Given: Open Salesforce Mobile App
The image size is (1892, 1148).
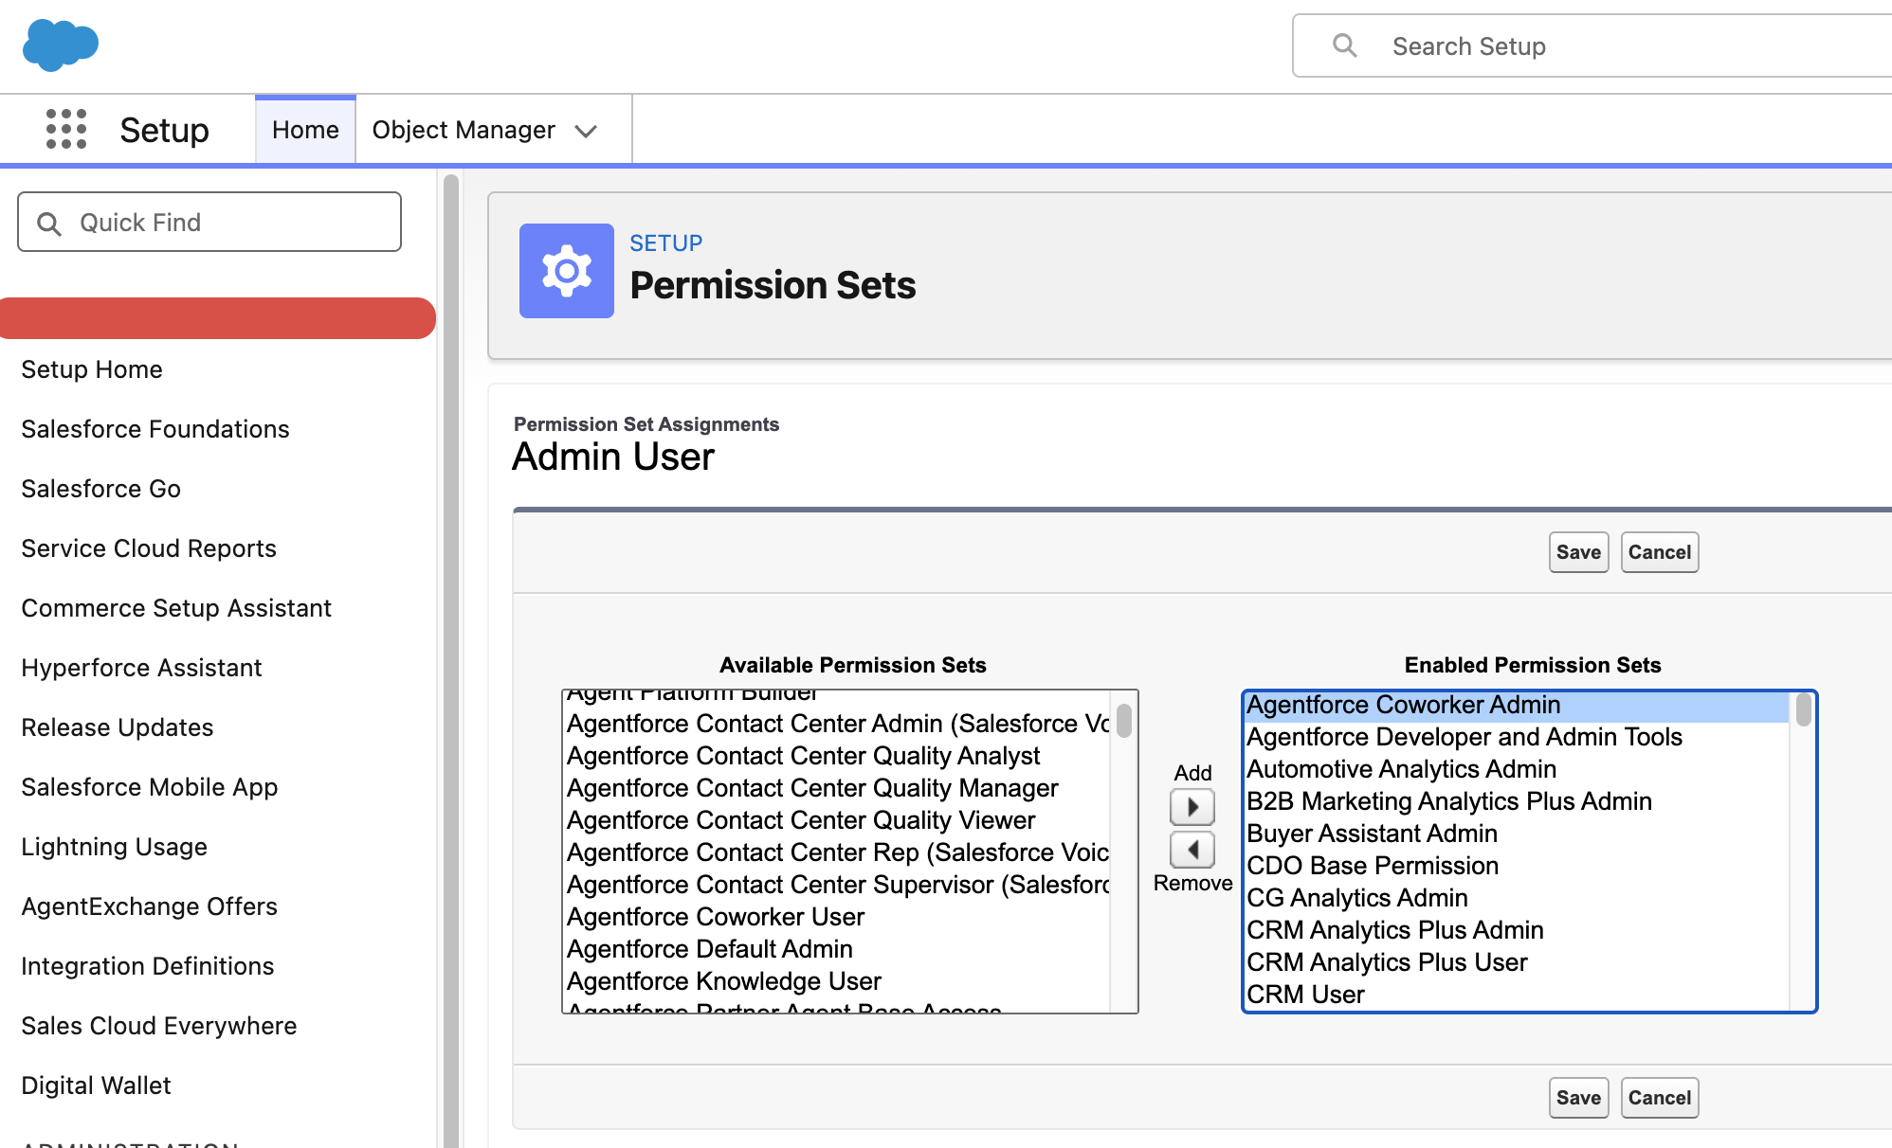Looking at the screenshot, I should coord(150,787).
